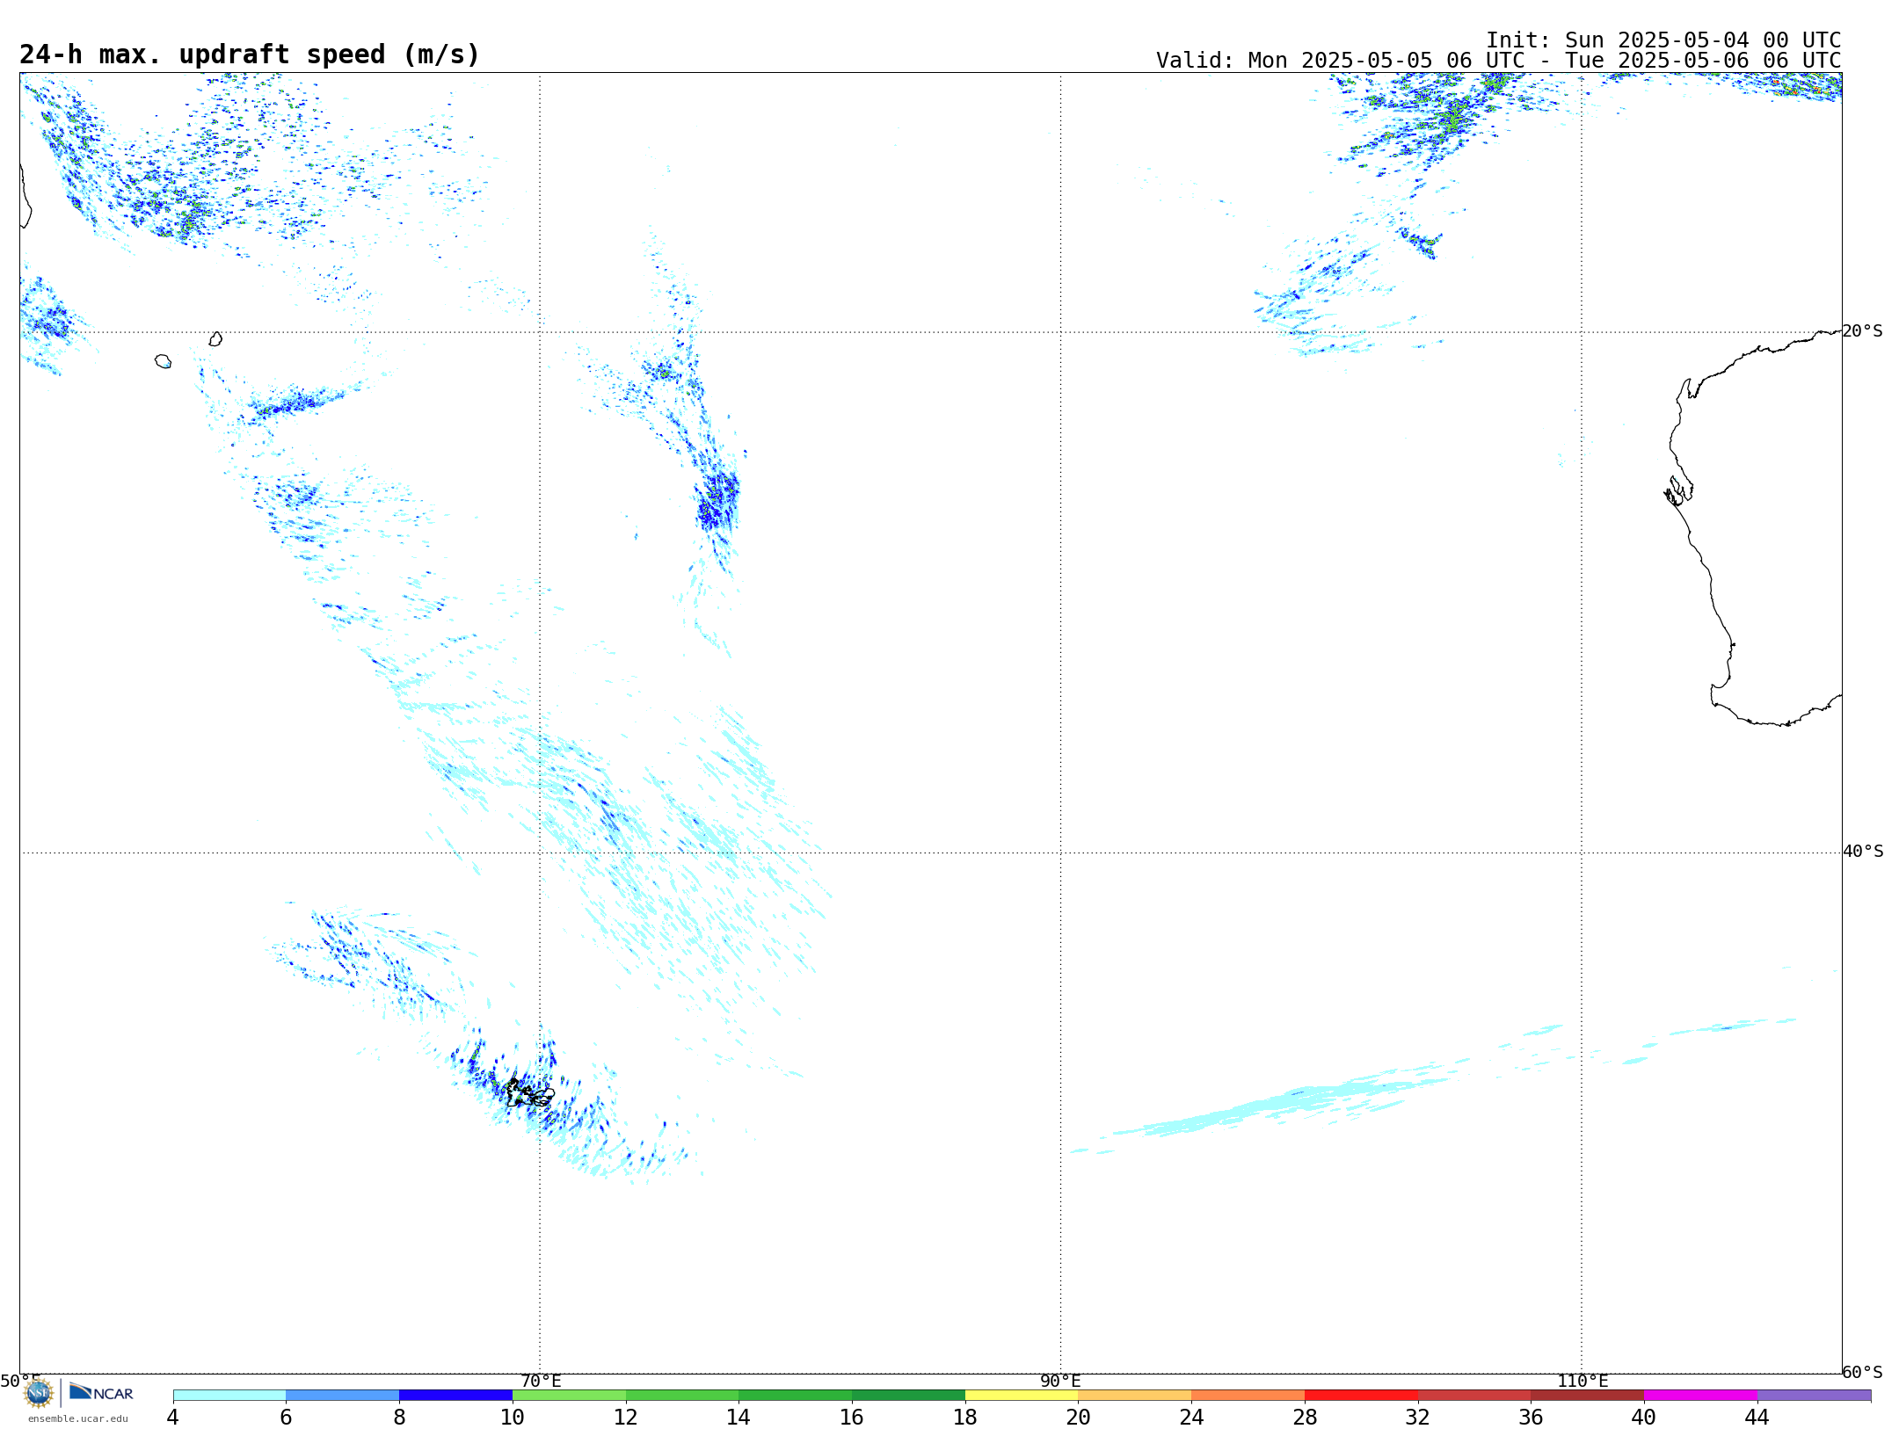1899x1429 pixels.
Task: Click the '70°E' longitude label
Action: point(541,1381)
